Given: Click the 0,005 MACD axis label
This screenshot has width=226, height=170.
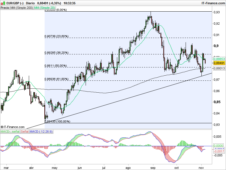Looking at the screenshot, I should (217, 137).
